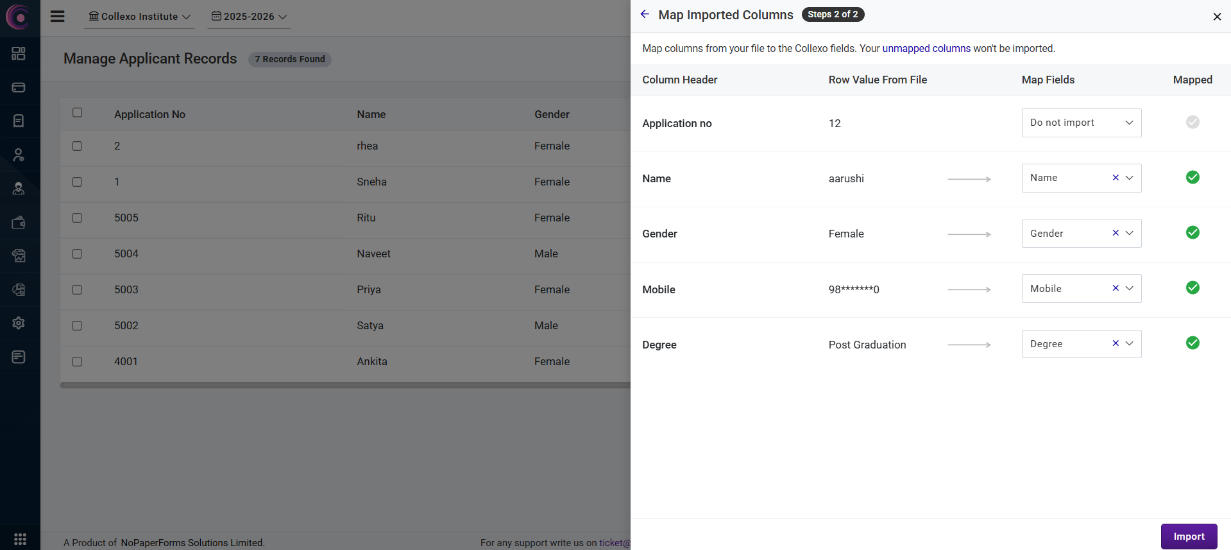Click the payment card icon in sidebar
Image resolution: width=1231 pixels, height=550 pixels.
[19, 87]
